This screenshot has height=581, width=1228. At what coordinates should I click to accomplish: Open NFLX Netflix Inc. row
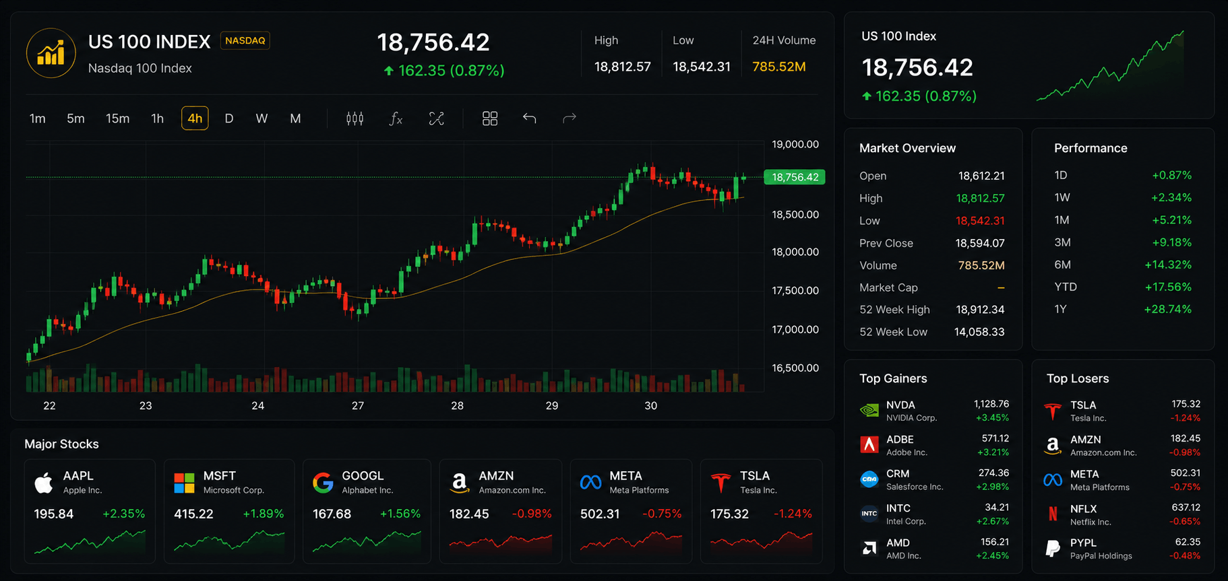point(1123,514)
